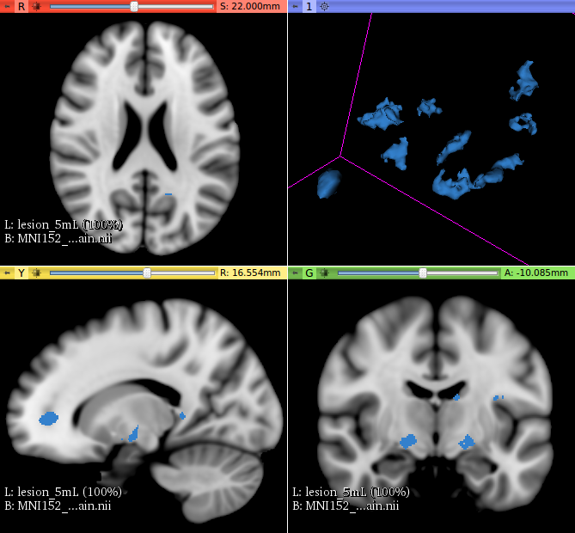The image size is (575, 533).
Task: Open link/visibility icon in Green slice view
Action: tap(325, 273)
